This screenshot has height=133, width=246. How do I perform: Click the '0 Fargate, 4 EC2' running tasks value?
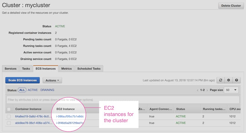[x=66, y=46]
